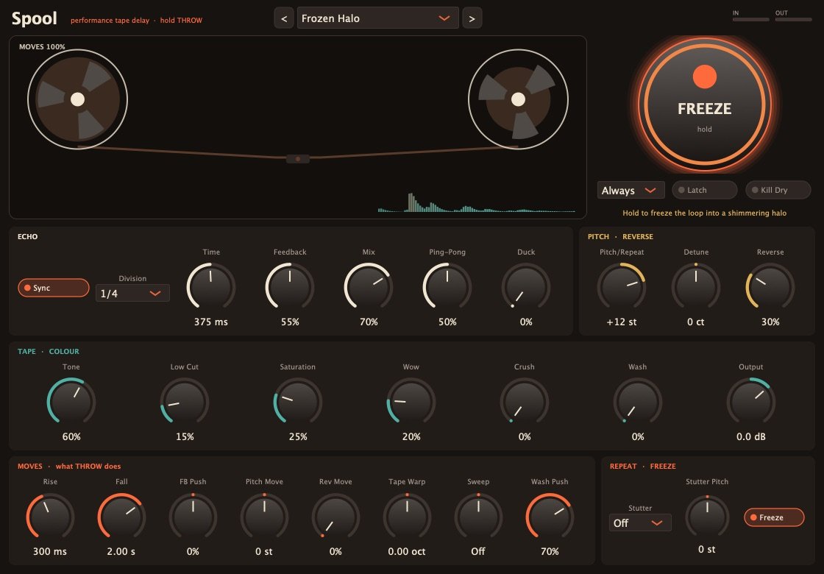
Task: Click the Duck knob
Action: click(526, 287)
